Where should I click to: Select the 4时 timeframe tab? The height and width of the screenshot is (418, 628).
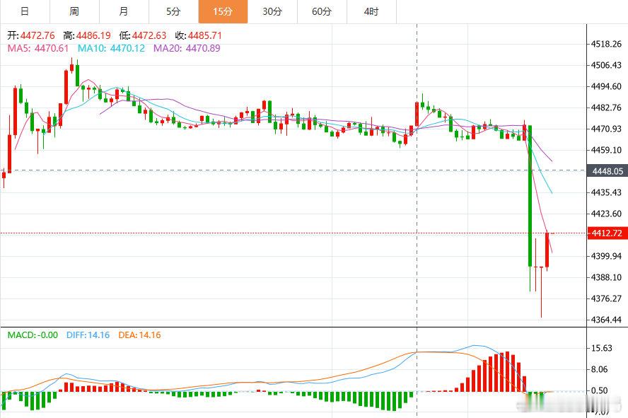coord(372,11)
